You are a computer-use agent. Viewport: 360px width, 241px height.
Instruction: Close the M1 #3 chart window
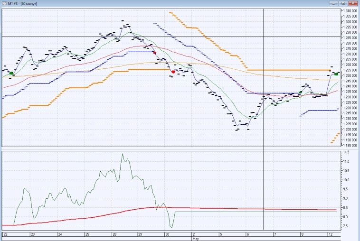point(354,3)
